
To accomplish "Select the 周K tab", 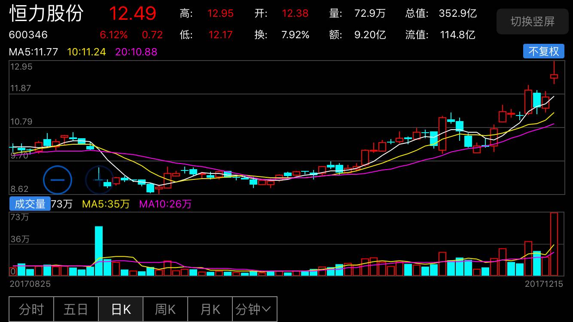I will (x=165, y=309).
